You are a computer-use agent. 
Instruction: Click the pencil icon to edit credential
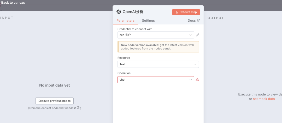[197, 35]
